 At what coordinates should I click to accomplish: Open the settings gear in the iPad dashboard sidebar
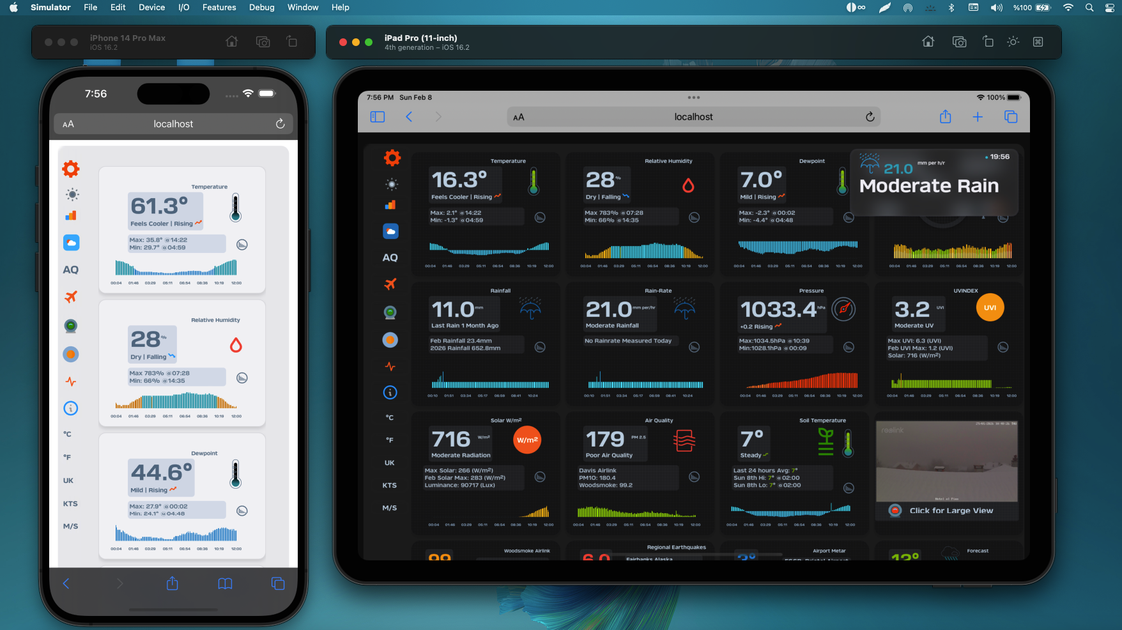tap(392, 158)
